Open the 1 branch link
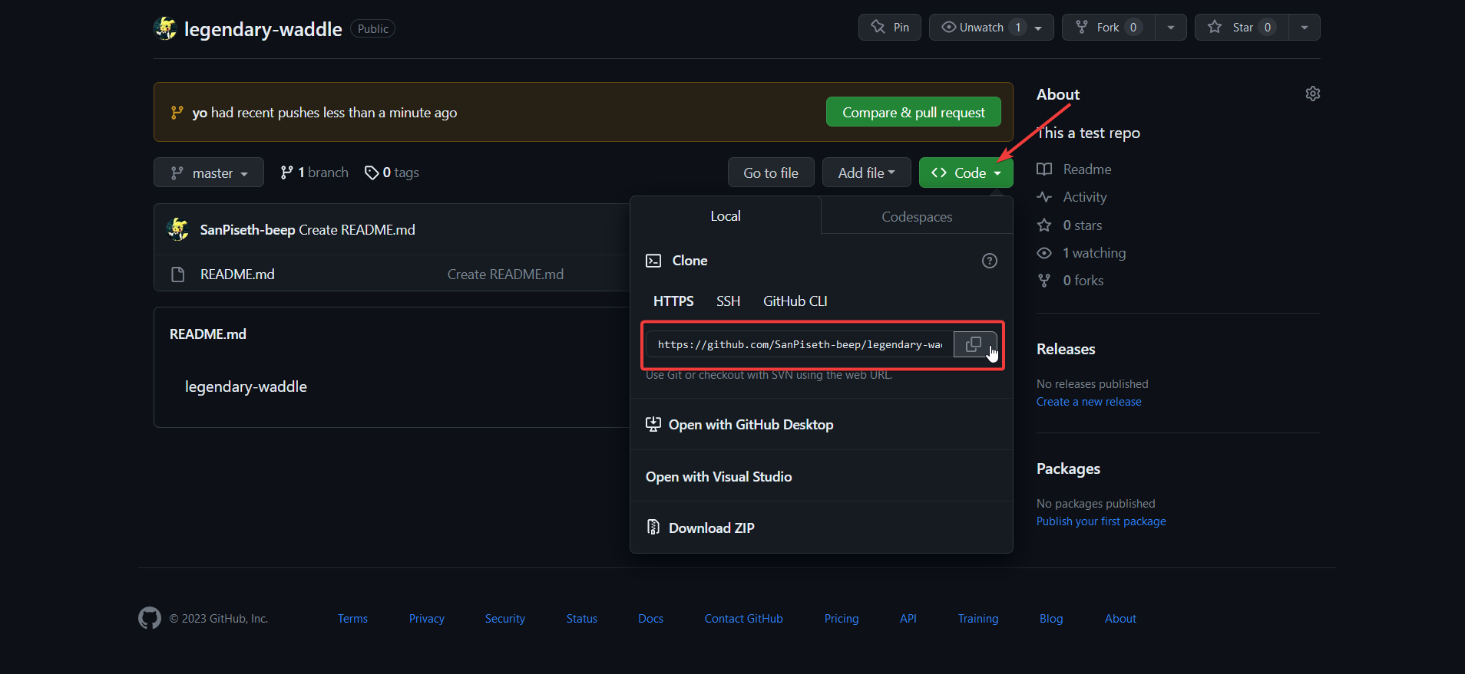This screenshot has height=674, width=1465. tap(315, 173)
